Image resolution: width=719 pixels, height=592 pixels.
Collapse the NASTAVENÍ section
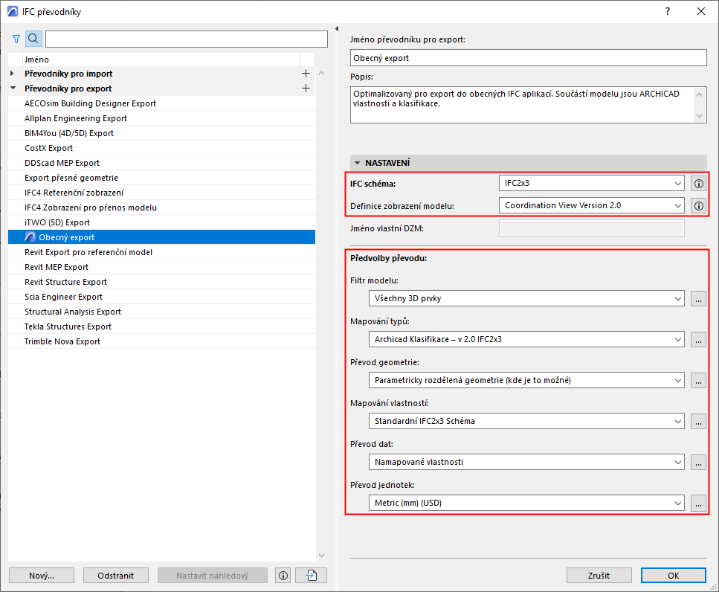357,163
